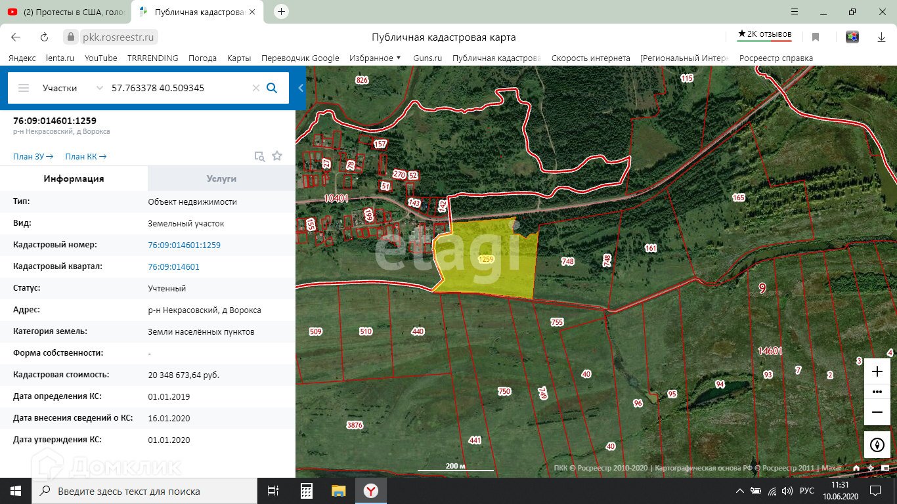The width and height of the screenshot is (897, 504).
Task: Zoom out on the map
Action: [x=877, y=412]
